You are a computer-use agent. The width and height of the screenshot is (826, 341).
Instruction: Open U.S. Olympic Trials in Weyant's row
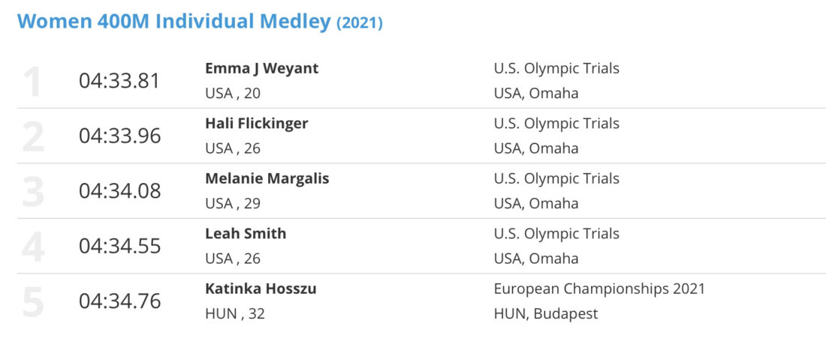(x=556, y=69)
